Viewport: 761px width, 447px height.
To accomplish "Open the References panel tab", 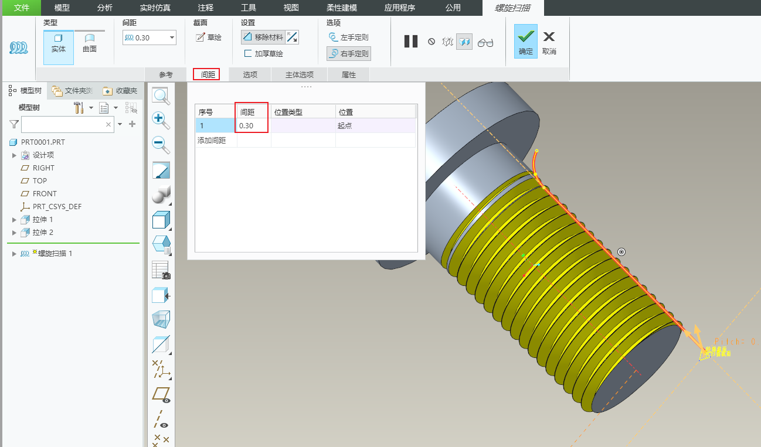I will pyautogui.click(x=166, y=74).
